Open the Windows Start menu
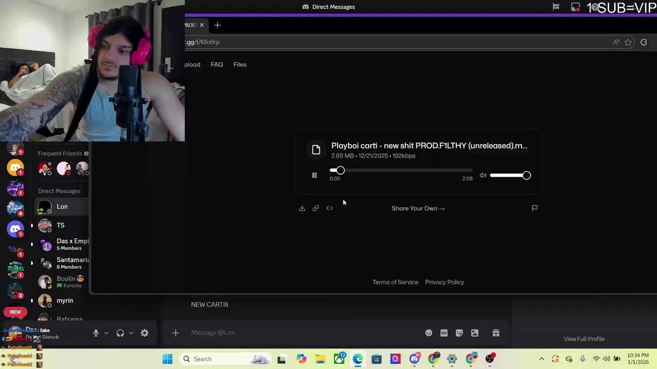The height and width of the screenshot is (369, 657). click(167, 359)
